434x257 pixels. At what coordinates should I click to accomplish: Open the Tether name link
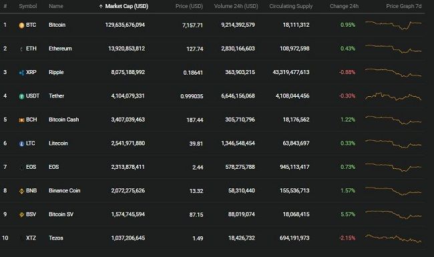57,96
